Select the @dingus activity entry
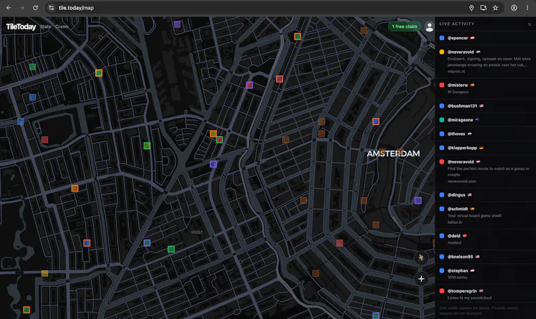Image resolution: width=536 pixels, height=319 pixels. 485,194
